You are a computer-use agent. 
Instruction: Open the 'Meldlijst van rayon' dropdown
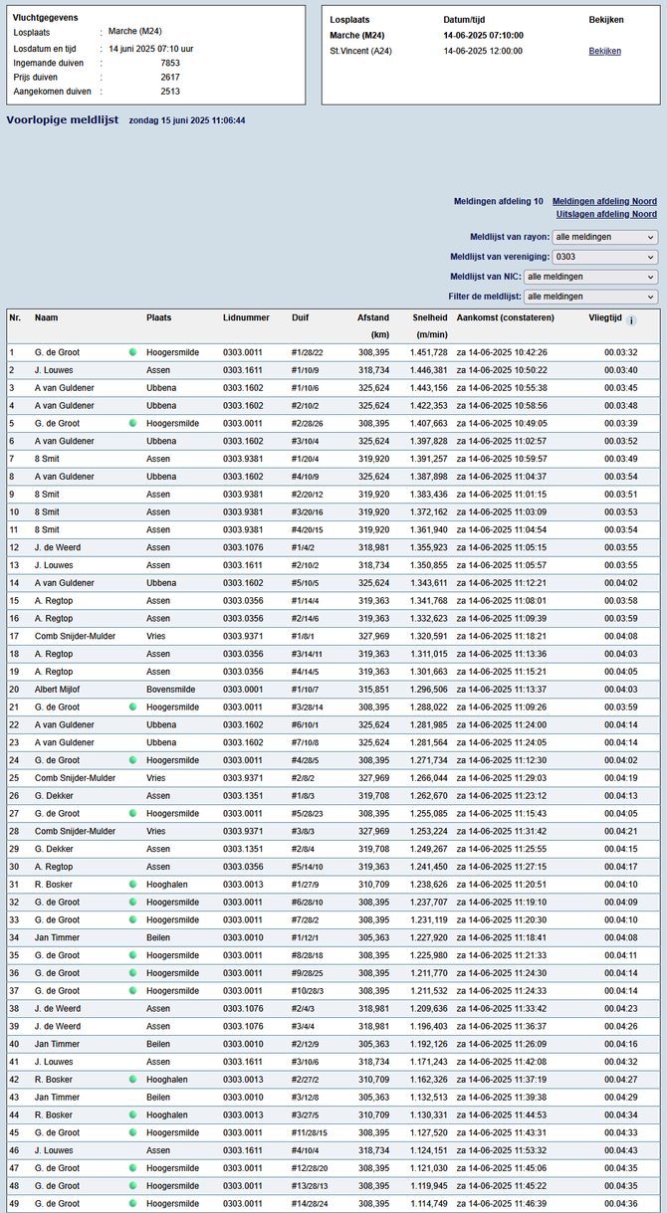click(605, 237)
